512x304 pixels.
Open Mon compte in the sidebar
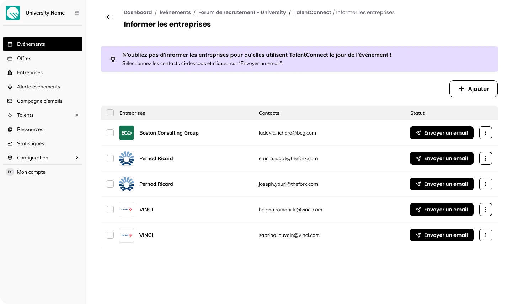click(43, 172)
